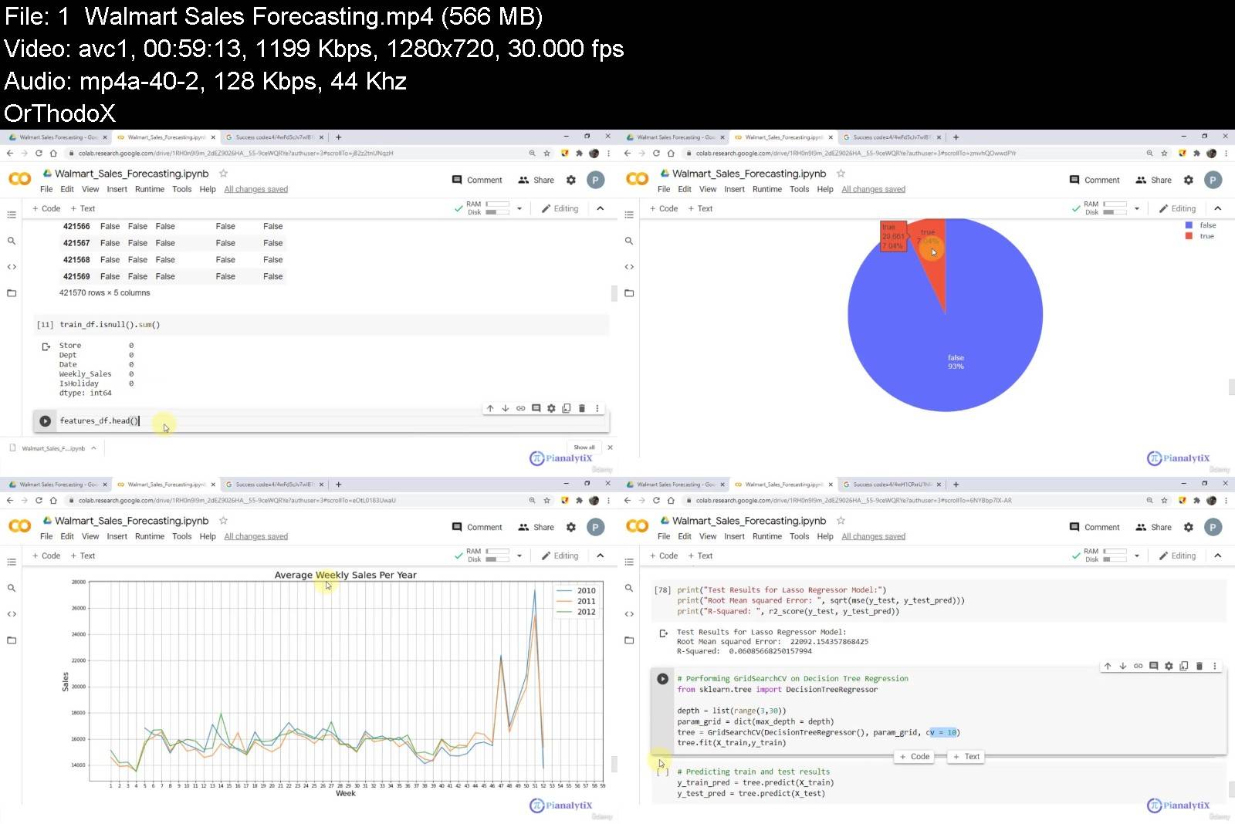Move the features_df.head() cell up

[490, 408]
